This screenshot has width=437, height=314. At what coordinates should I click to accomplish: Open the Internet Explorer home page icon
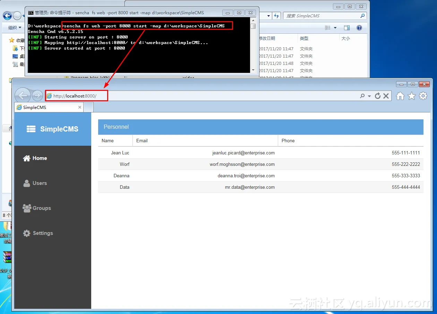point(400,96)
